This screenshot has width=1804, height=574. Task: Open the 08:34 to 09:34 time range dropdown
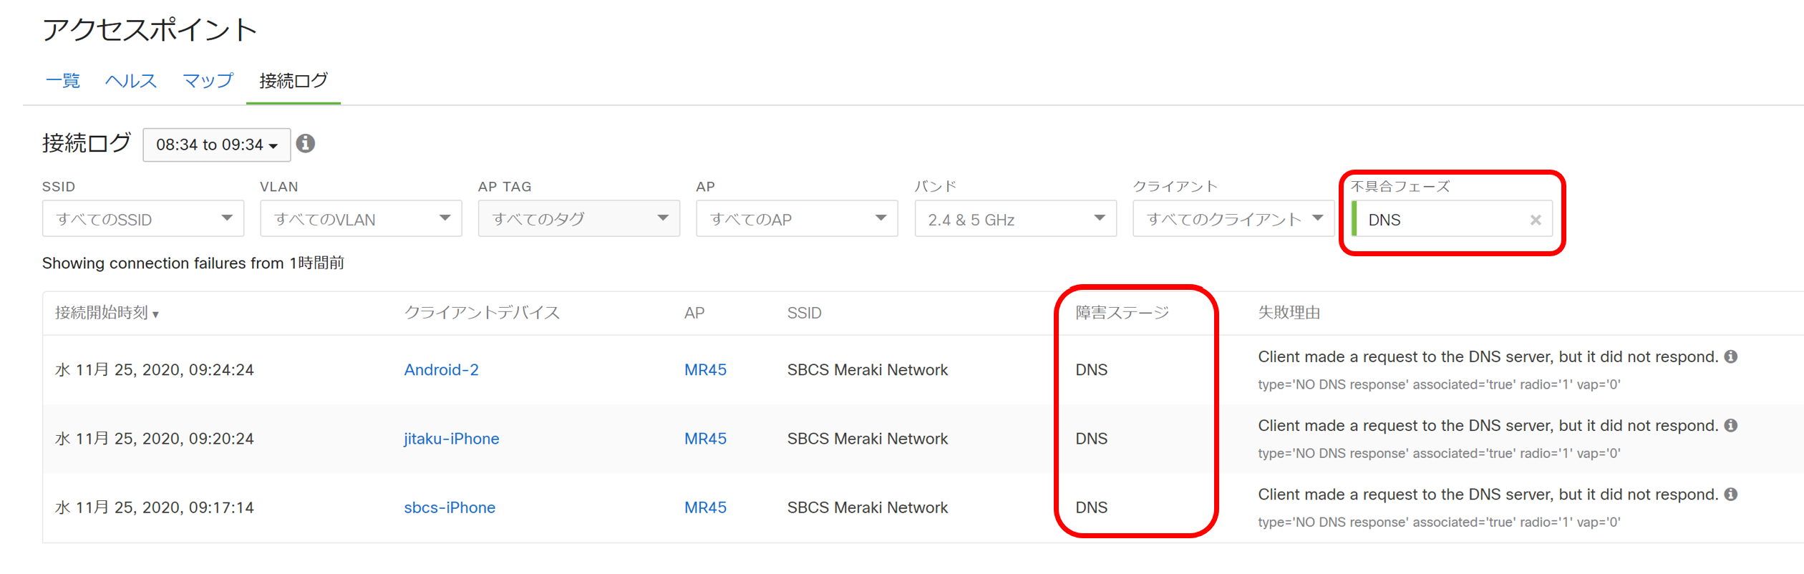(x=217, y=145)
